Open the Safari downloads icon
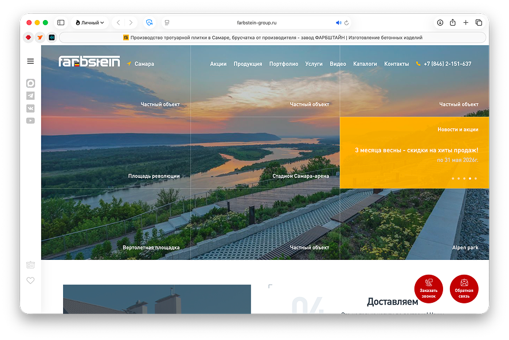 (x=440, y=23)
